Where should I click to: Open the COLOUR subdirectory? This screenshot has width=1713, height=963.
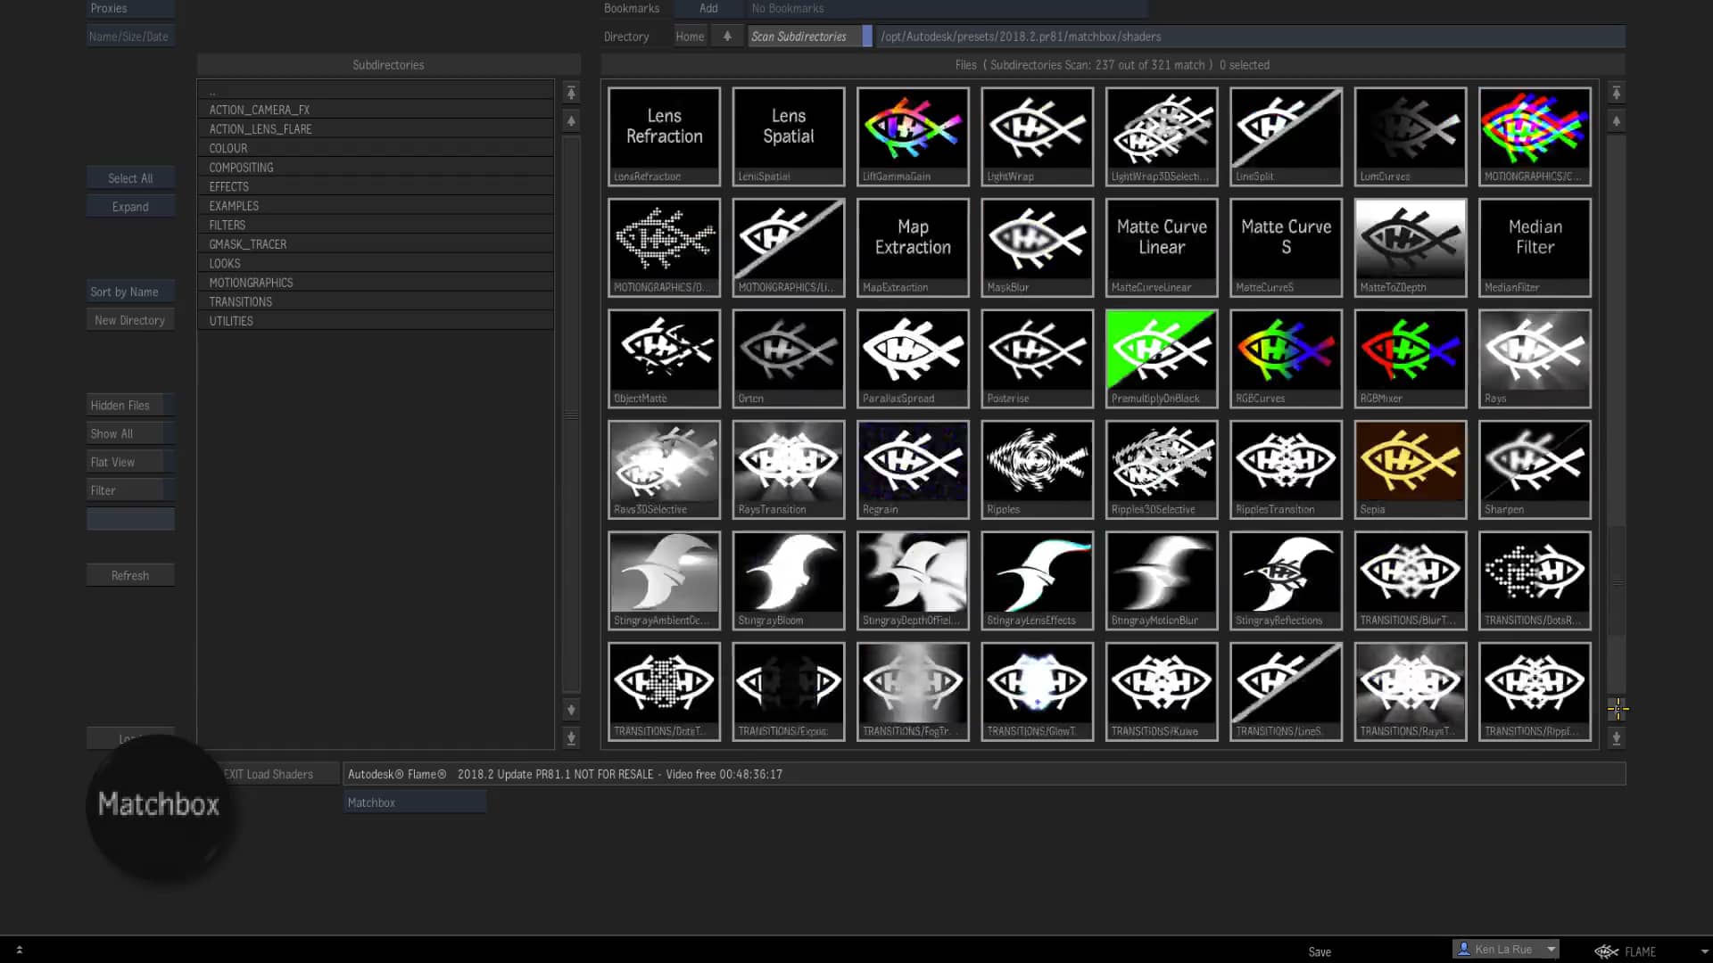tap(376, 148)
